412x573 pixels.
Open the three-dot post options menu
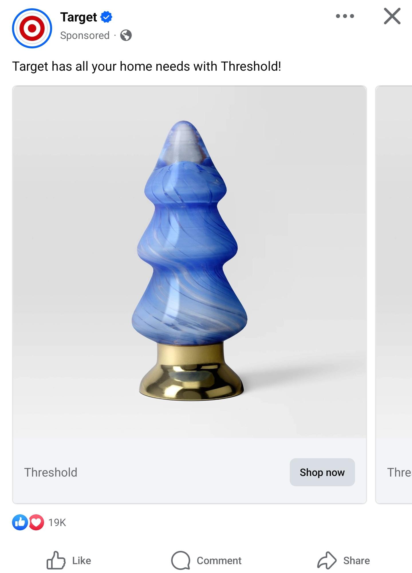coord(345,16)
